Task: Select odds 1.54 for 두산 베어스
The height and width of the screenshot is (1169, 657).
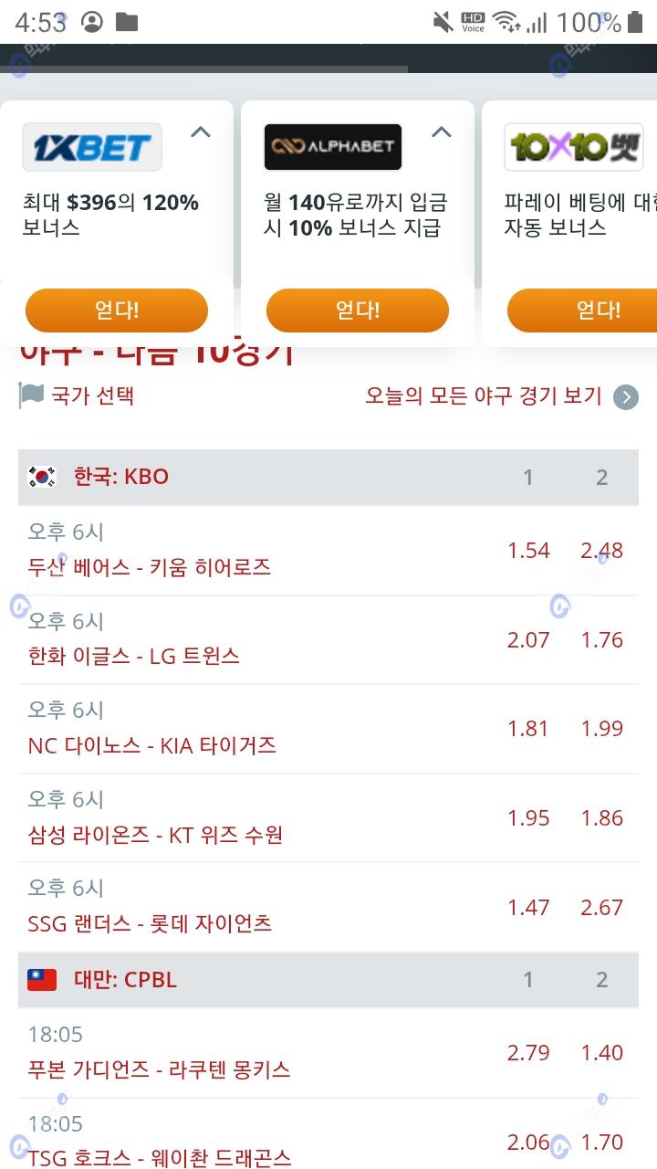Action: (x=528, y=551)
